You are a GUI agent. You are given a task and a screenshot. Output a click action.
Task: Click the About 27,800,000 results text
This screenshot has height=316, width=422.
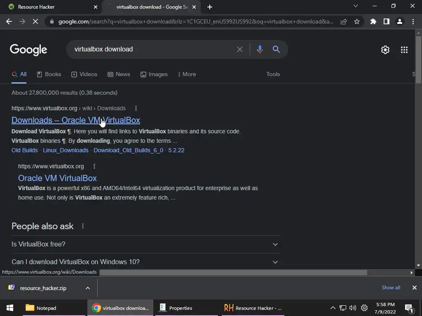[x=64, y=93]
